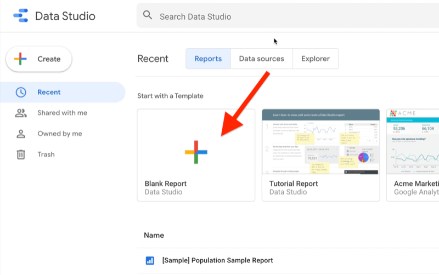Click the Data Studio title text
This screenshot has width=439, height=275.
point(65,16)
